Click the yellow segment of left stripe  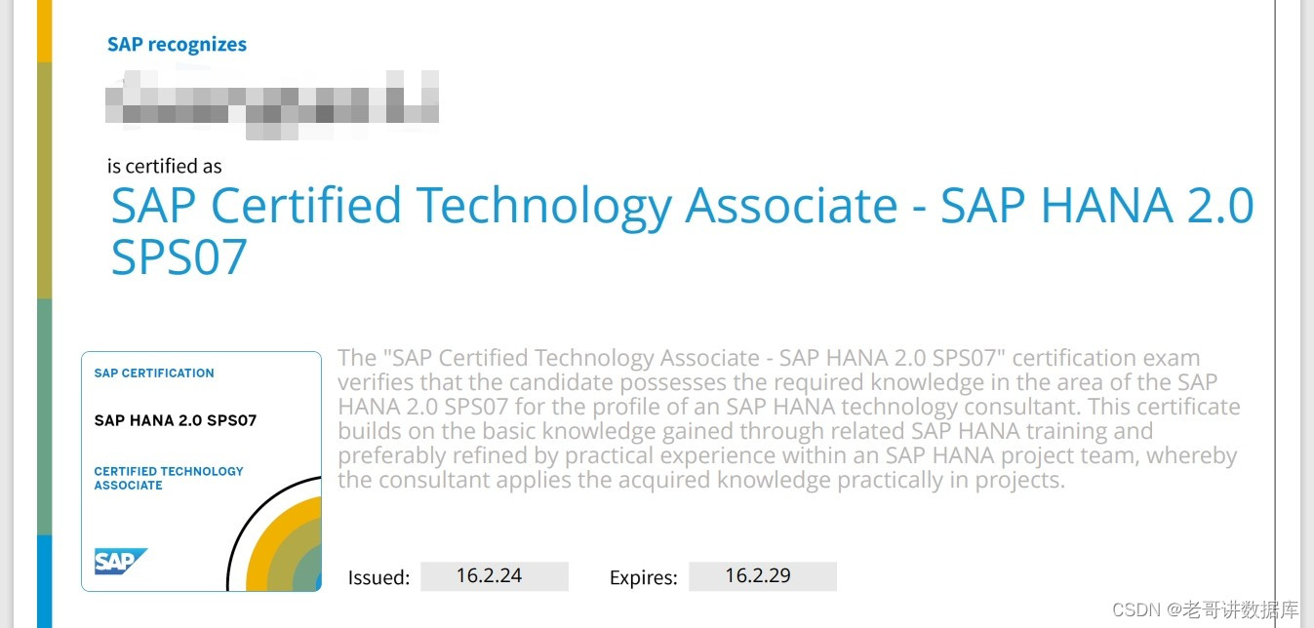[x=44, y=29]
